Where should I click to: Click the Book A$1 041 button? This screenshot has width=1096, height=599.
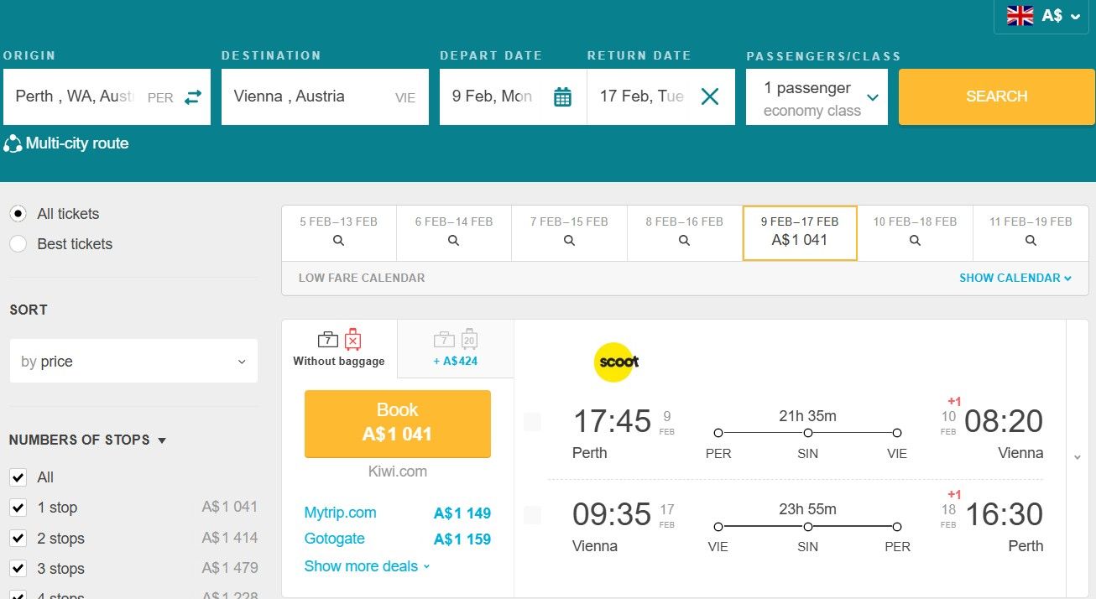point(397,424)
